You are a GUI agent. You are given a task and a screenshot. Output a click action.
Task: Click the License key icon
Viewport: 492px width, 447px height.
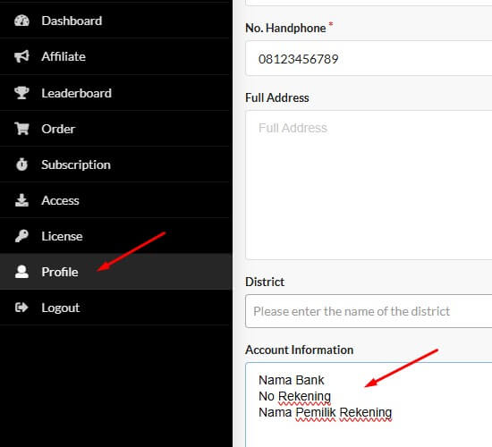click(x=21, y=236)
